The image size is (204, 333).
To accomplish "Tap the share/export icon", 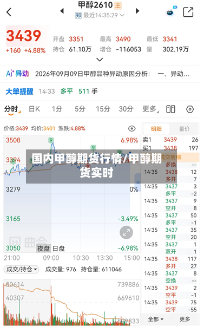I will coord(188,12).
